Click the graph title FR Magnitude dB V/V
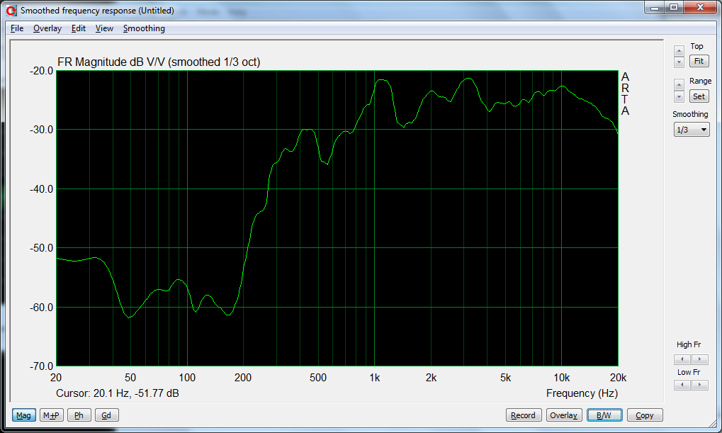The image size is (722, 433). pyautogui.click(x=159, y=62)
